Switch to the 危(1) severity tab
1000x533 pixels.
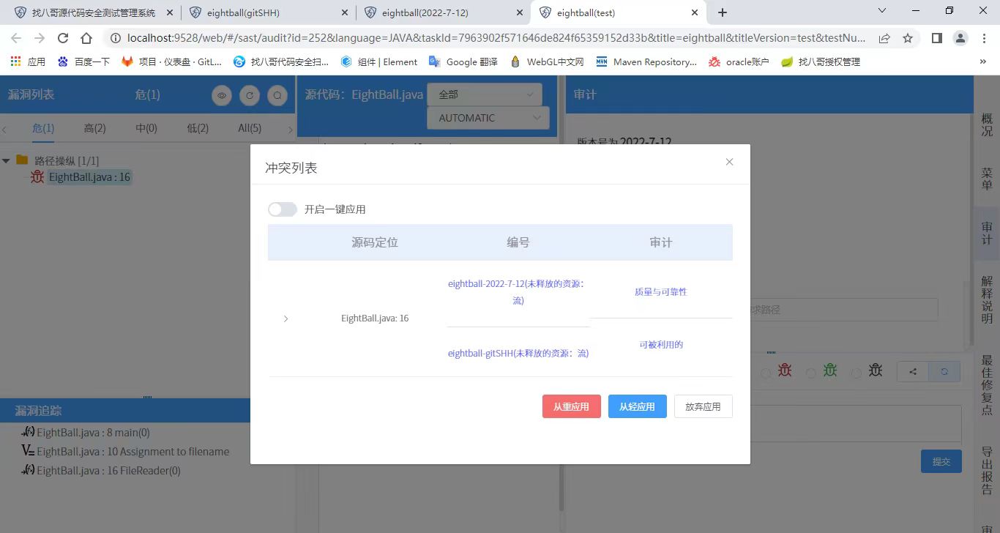point(43,128)
